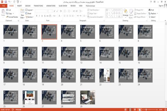Switch to the SLIDE SHOW tab
Image resolution: width=167 pixels, height=111 pixels.
click(63, 6)
